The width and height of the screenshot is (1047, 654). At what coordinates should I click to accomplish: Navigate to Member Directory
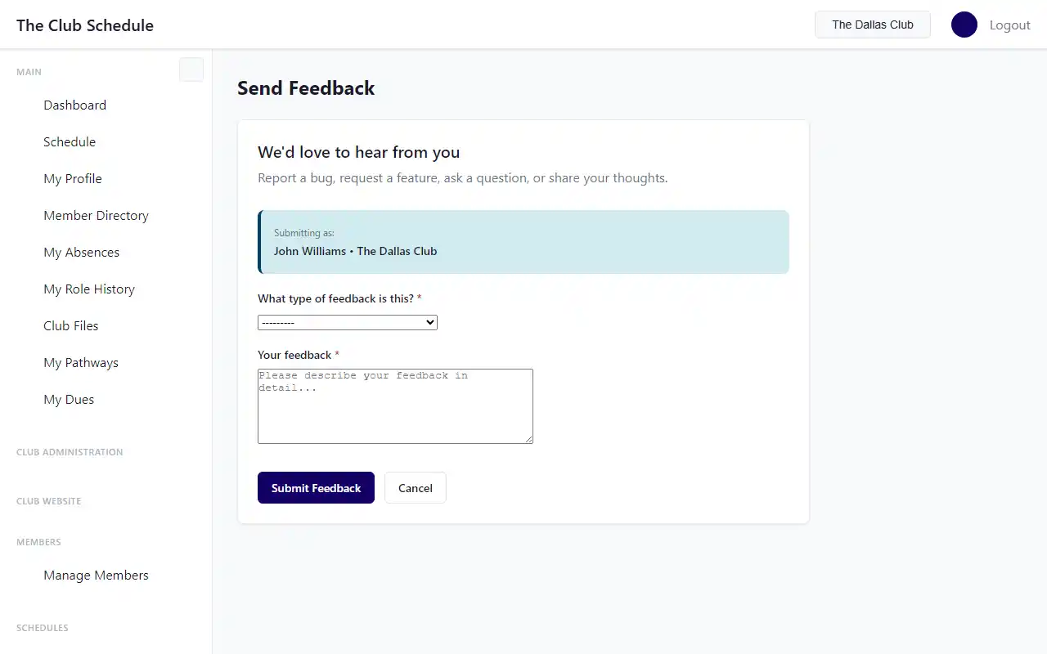[96, 215]
